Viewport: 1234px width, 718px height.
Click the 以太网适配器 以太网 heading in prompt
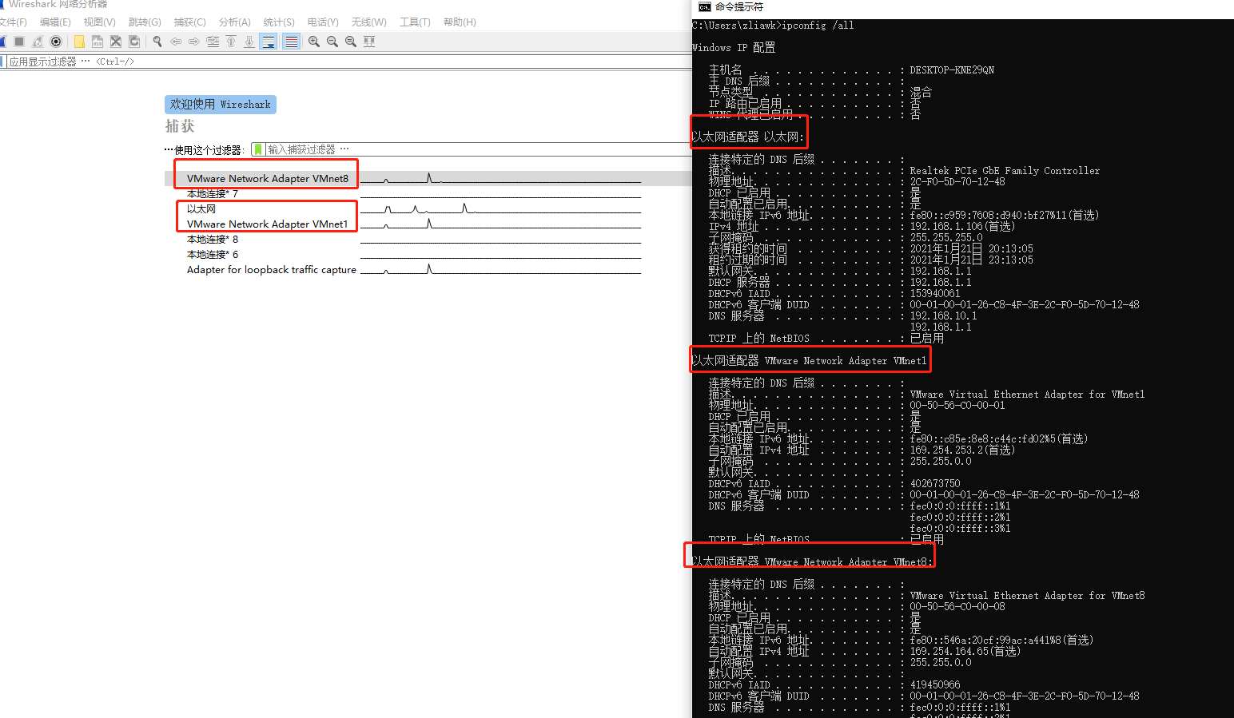[748, 137]
